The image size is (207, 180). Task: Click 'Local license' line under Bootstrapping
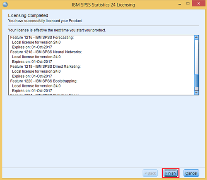pyautogui.click(x=36, y=86)
